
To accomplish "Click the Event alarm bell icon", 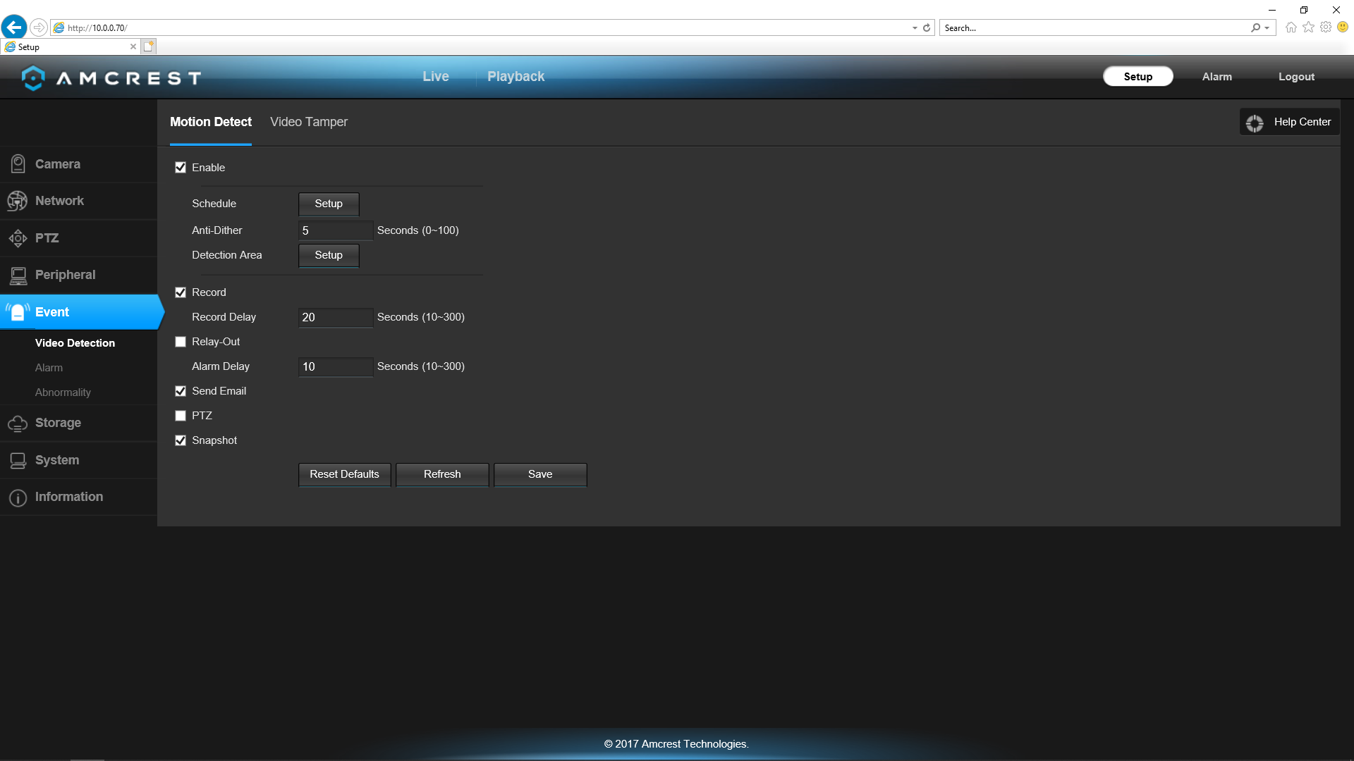I will (x=18, y=312).
